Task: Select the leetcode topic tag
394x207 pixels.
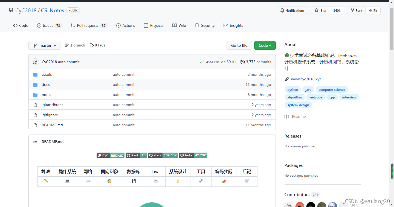Action: (x=316, y=97)
